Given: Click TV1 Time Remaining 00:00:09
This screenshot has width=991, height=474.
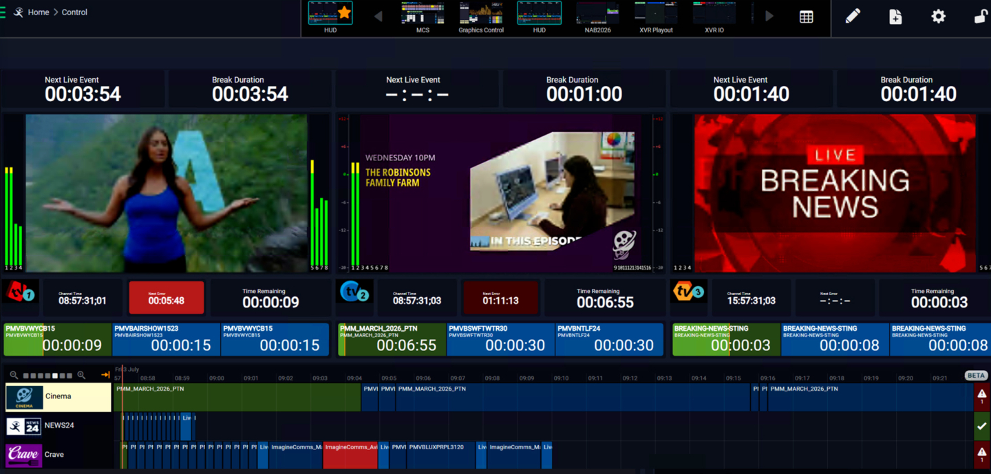Looking at the screenshot, I should click(270, 298).
